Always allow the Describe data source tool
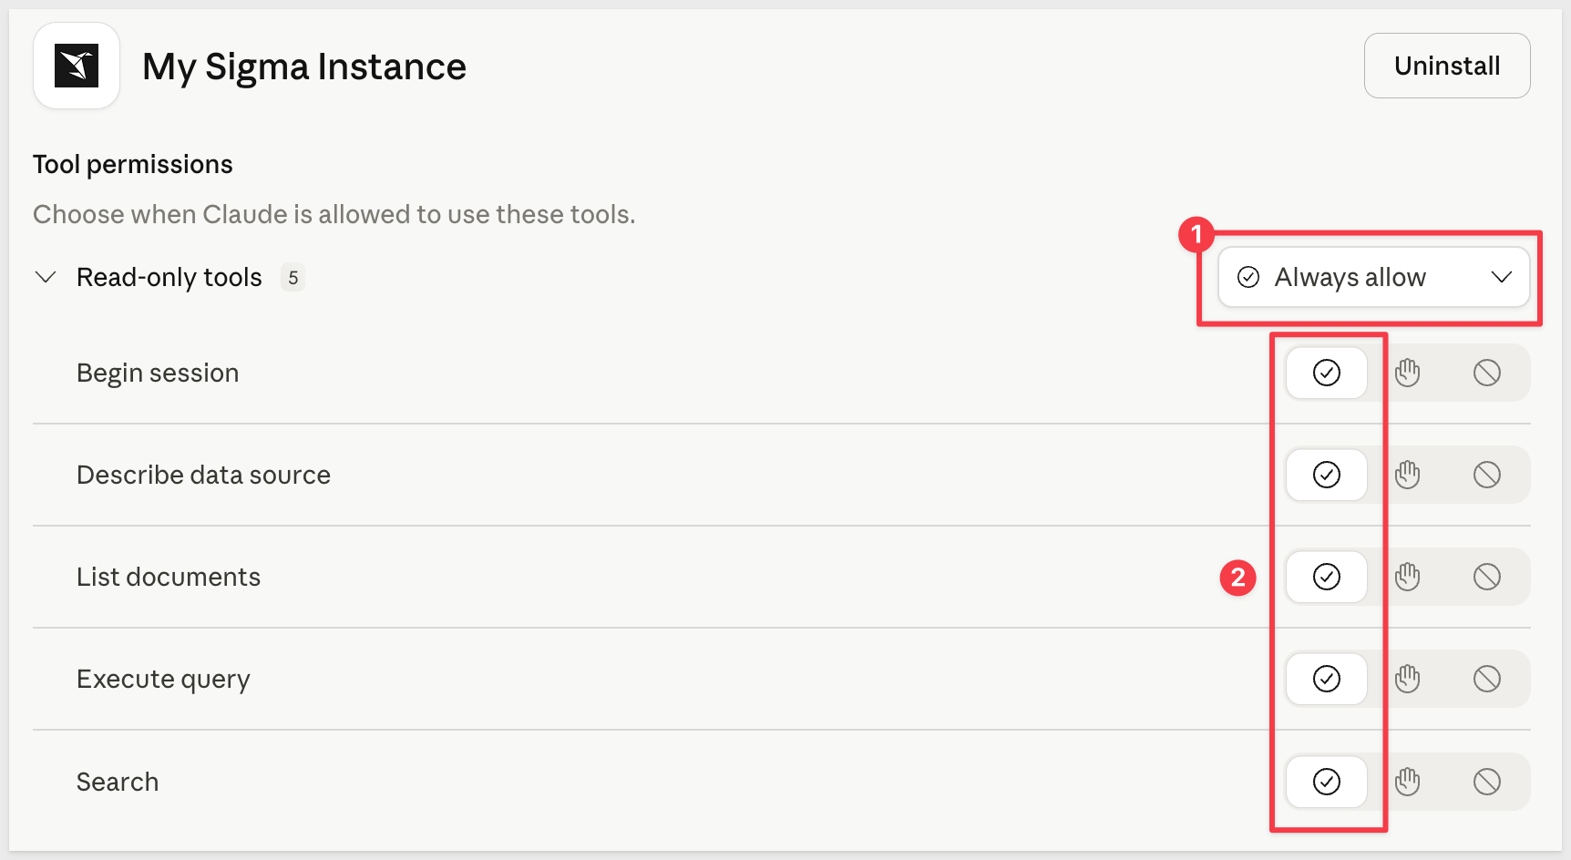1571x860 pixels. pos(1327,475)
